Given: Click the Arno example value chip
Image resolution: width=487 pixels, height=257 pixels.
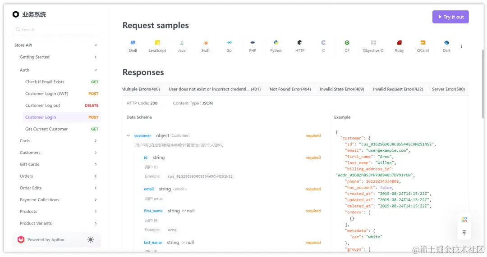Looking at the screenshot, I should coord(172,230).
